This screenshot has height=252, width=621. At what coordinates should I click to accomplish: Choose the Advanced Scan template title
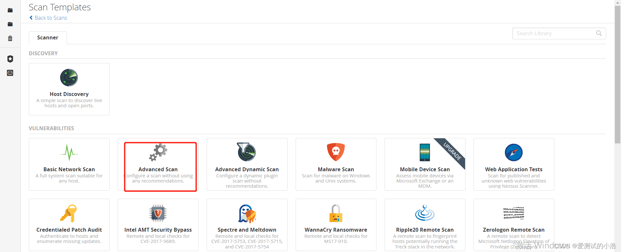[x=158, y=169]
